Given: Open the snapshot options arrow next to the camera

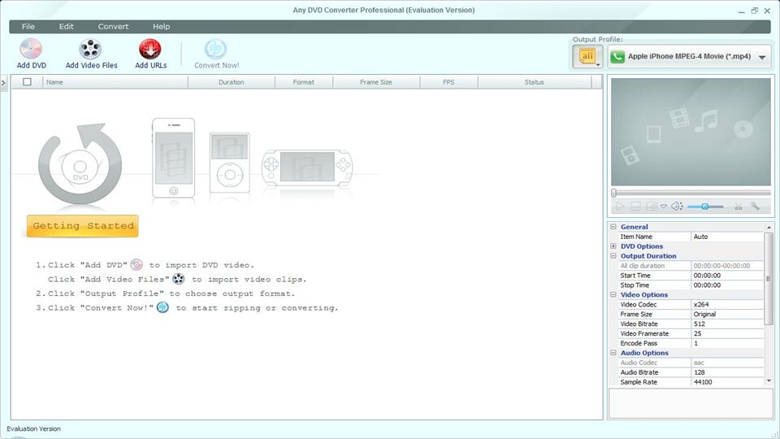Looking at the screenshot, I should [x=664, y=206].
